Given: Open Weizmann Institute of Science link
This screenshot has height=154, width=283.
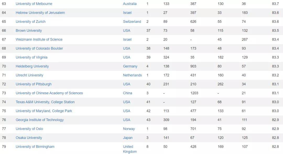Looking at the screenshot, I should click(39, 39).
